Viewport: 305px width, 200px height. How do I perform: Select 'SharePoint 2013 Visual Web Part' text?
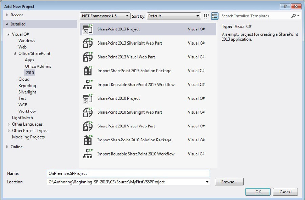[x=126, y=57]
